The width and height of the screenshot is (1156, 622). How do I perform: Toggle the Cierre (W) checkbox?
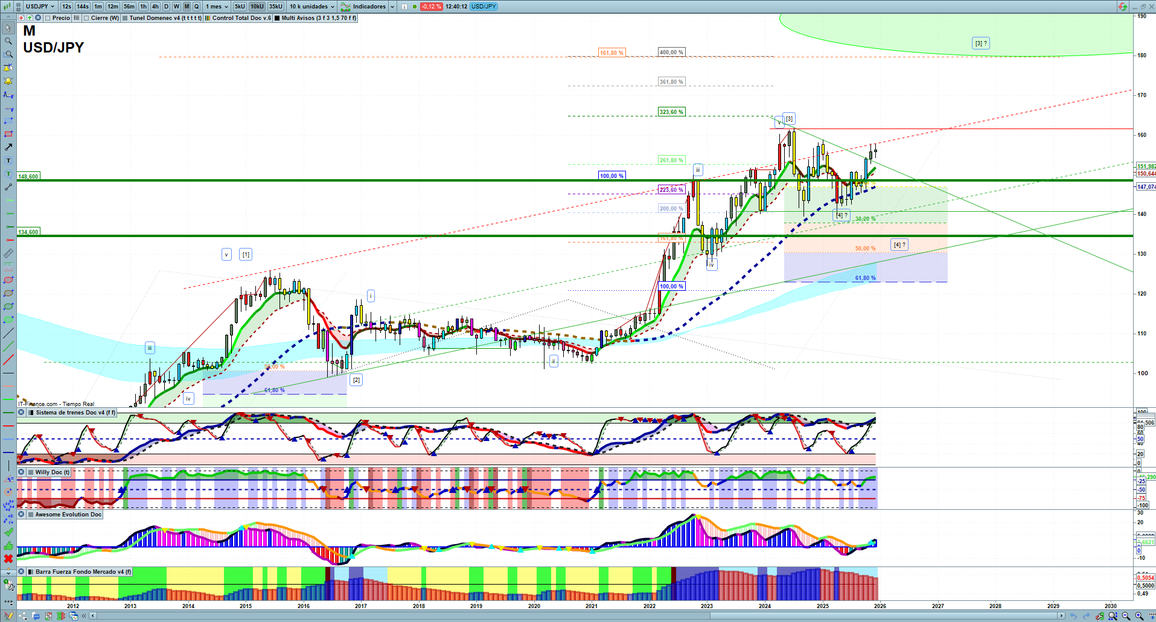coord(86,18)
